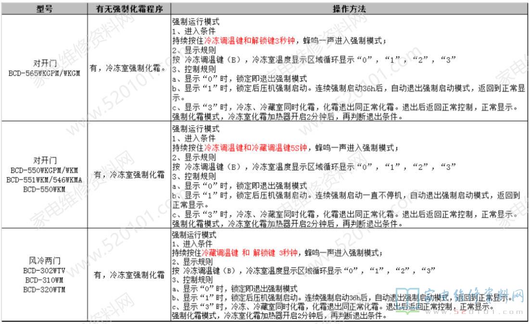Click the '风冷两门' label

tap(45, 261)
